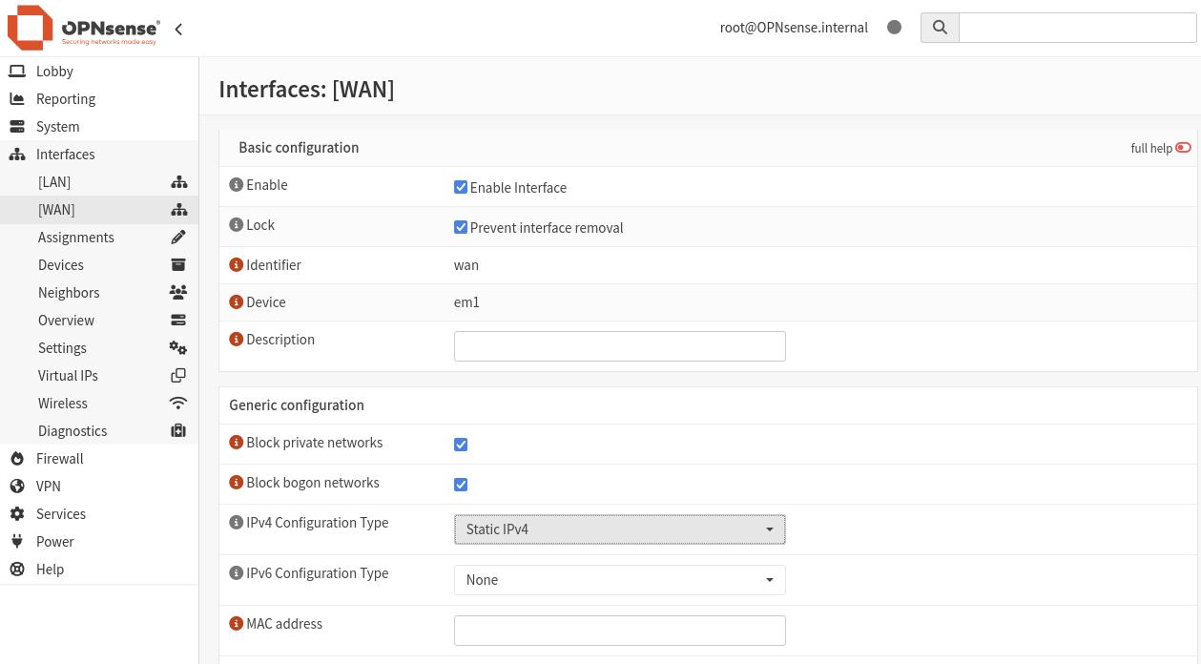1201x664 pixels.
Task: Toggle Prevent interface removal checkbox
Action: point(461,227)
